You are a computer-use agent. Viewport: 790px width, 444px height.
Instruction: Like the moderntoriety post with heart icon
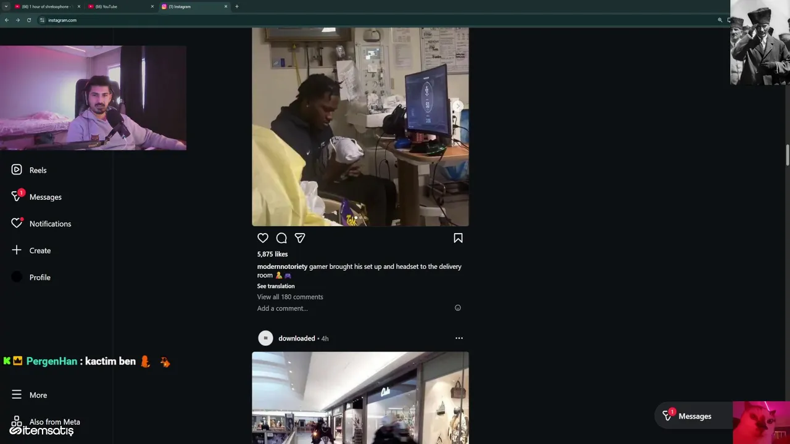[263, 238]
